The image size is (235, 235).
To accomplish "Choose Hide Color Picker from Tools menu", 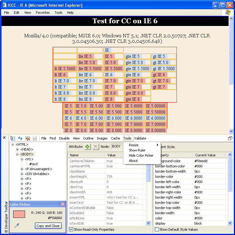I will point(141,155).
